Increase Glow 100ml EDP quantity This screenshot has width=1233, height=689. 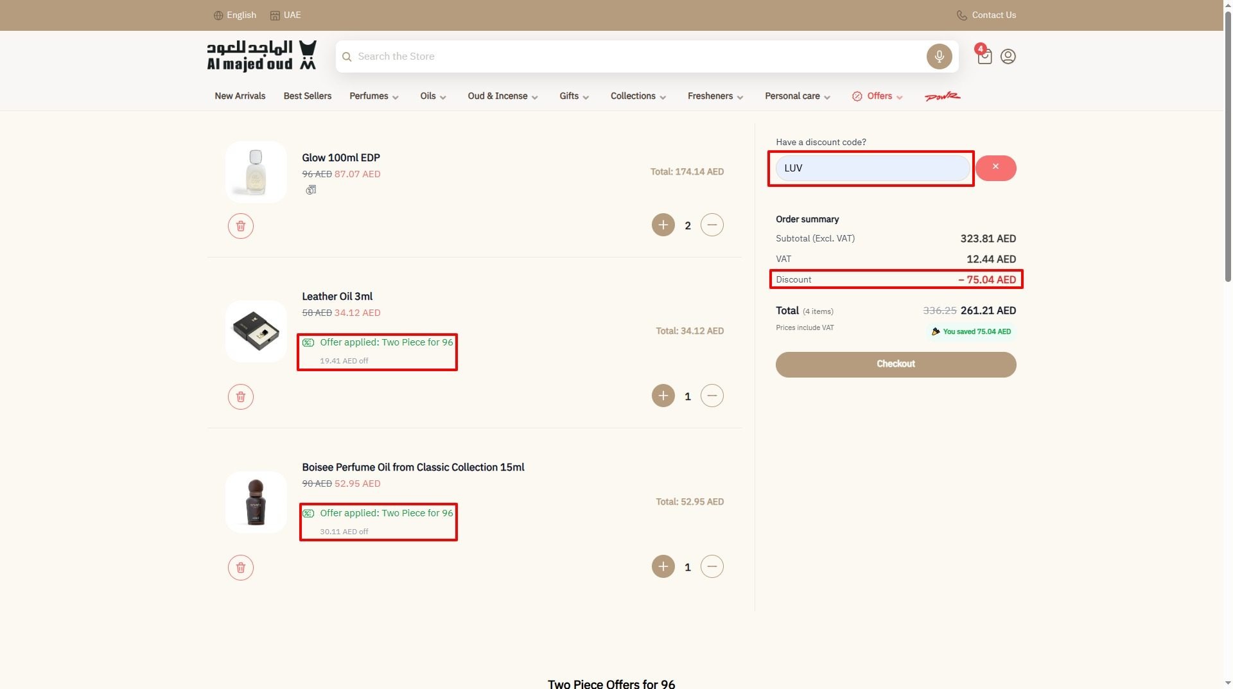(x=663, y=225)
